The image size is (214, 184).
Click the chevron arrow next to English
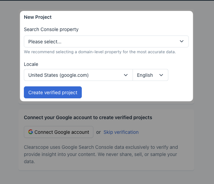click(161, 75)
